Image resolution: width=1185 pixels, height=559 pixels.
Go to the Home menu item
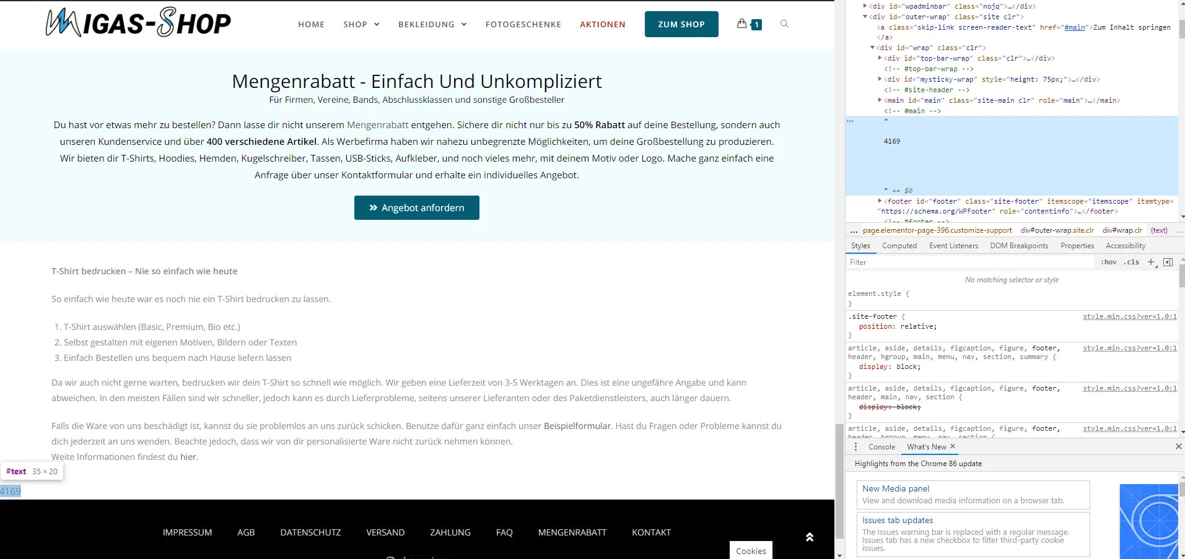(312, 25)
